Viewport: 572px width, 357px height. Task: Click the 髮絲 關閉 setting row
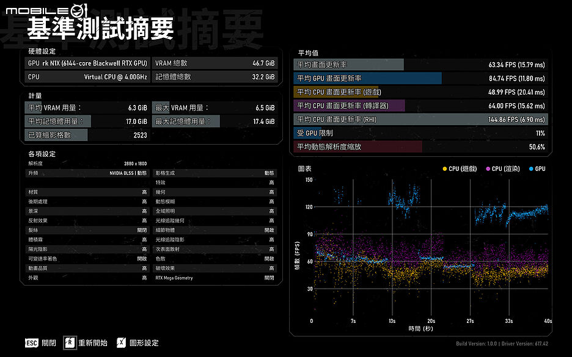coord(87,230)
